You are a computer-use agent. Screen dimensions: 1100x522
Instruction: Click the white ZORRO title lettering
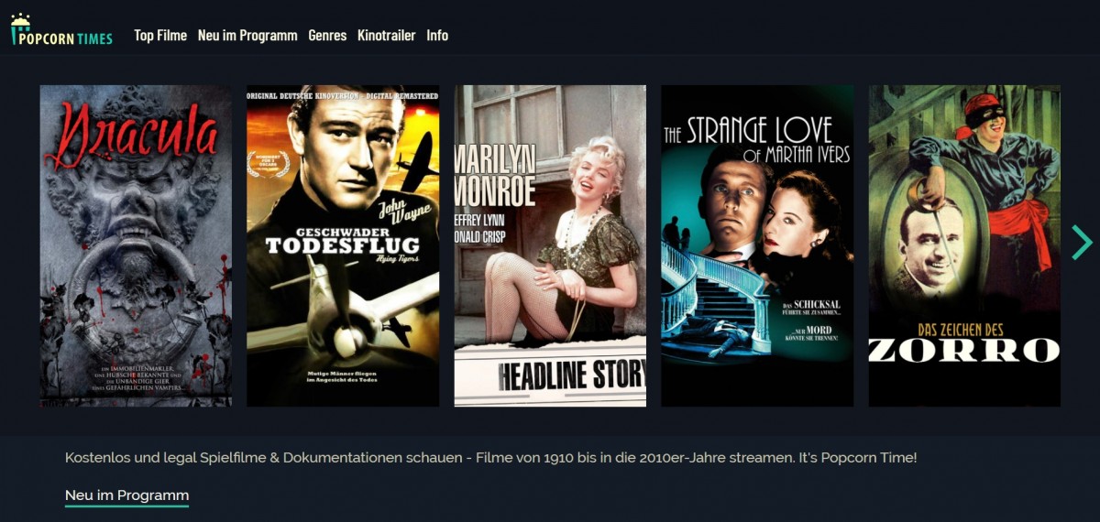(x=964, y=350)
